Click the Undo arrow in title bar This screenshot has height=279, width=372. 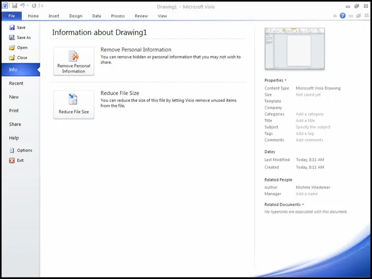[x=22, y=5]
